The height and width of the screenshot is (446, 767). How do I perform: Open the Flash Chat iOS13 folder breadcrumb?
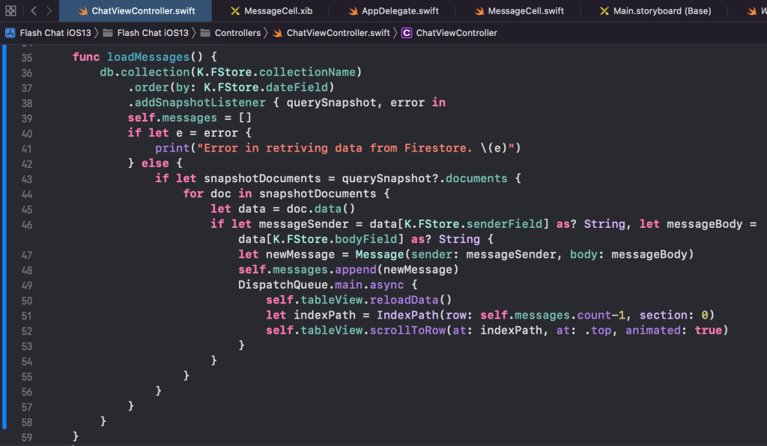(152, 33)
